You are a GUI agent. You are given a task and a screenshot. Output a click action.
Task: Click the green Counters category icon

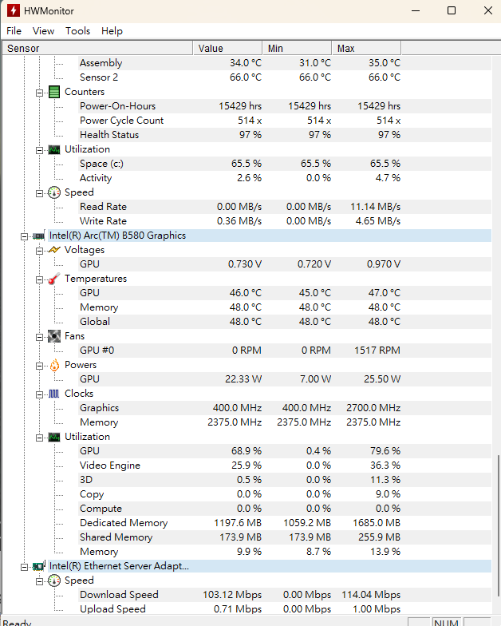coord(54,92)
